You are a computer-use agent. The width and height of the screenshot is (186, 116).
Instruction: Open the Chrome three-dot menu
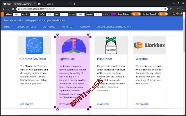182,9
